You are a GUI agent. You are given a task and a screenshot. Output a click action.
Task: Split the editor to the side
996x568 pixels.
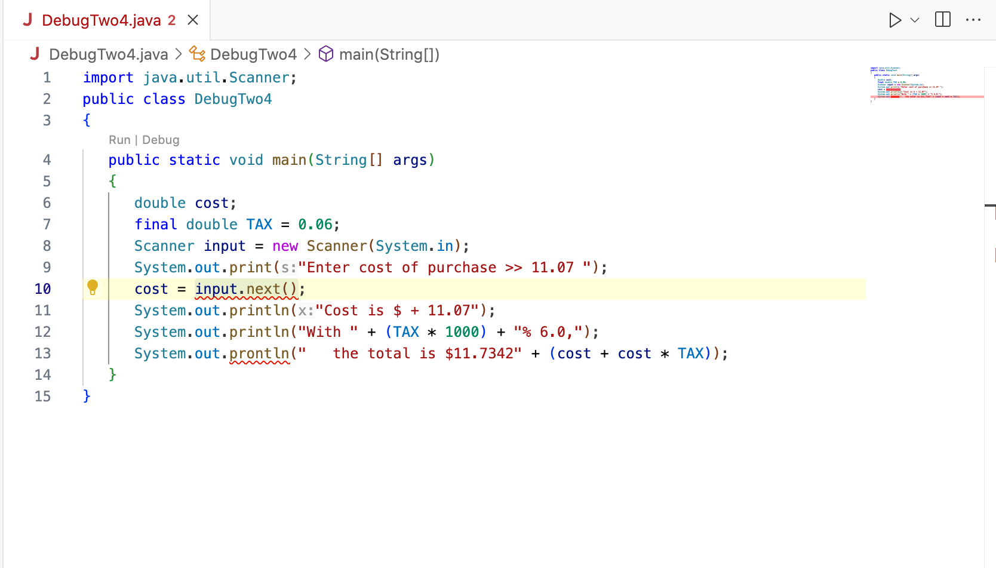click(x=942, y=20)
